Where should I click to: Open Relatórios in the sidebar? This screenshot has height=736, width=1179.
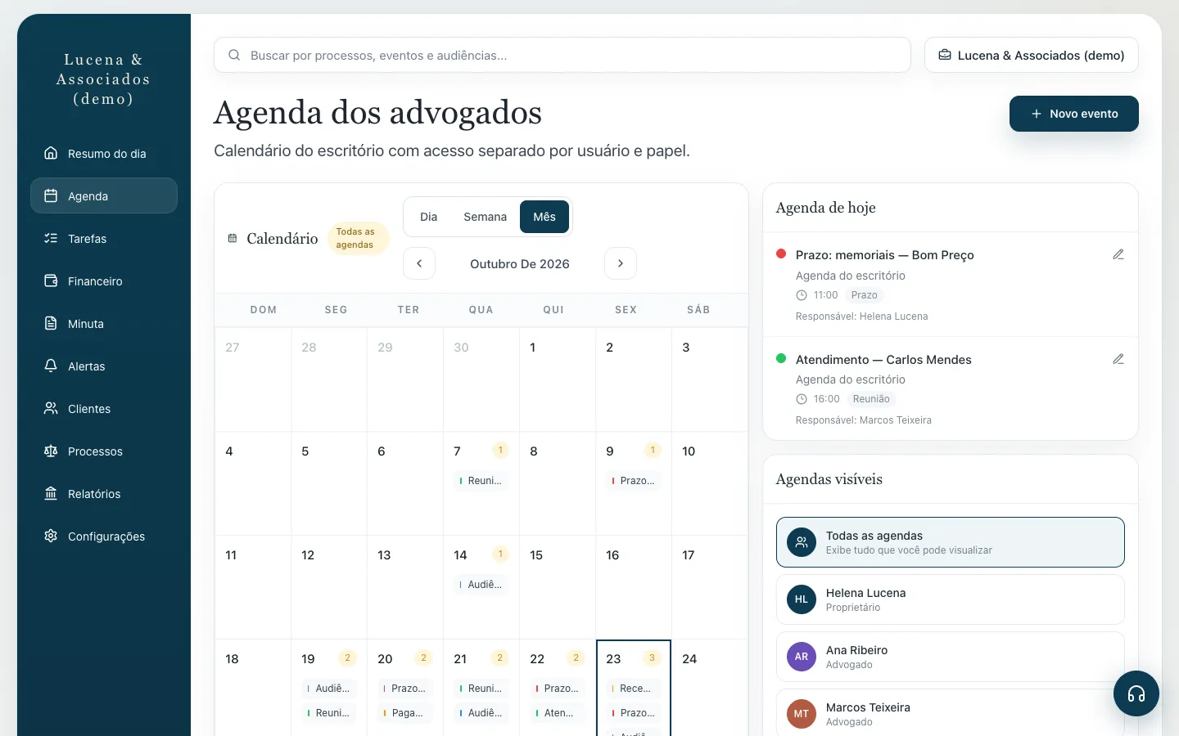coord(104,494)
